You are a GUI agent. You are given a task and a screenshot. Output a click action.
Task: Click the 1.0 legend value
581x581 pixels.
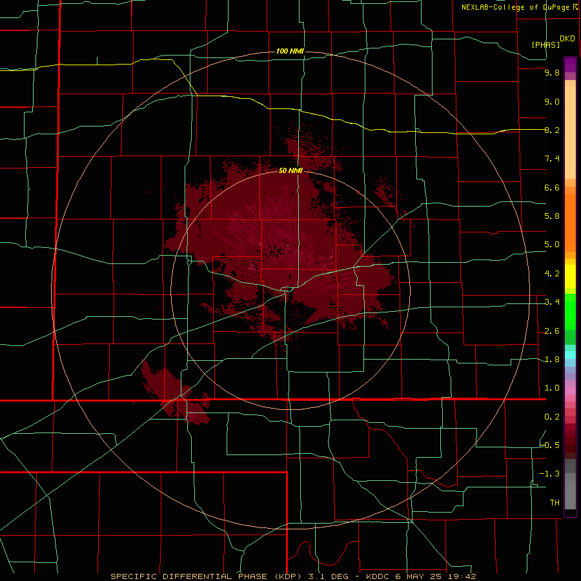pos(552,388)
